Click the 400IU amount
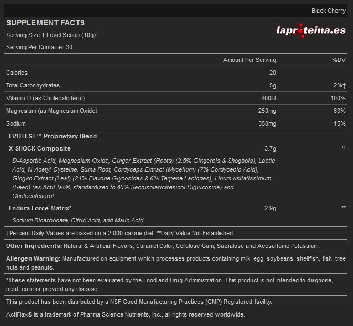The image size is (353, 326). click(268, 98)
